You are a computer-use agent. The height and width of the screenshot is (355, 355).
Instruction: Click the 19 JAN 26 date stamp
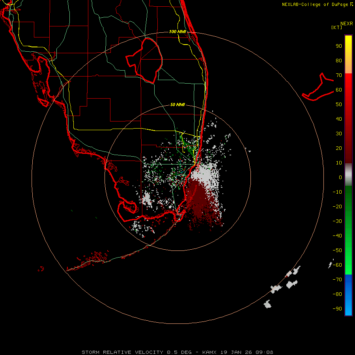tap(236, 352)
